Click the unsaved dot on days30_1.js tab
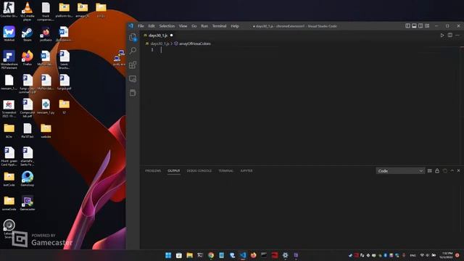Image resolution: width=464 pixels, height=261 pixels. click(171, 36)
